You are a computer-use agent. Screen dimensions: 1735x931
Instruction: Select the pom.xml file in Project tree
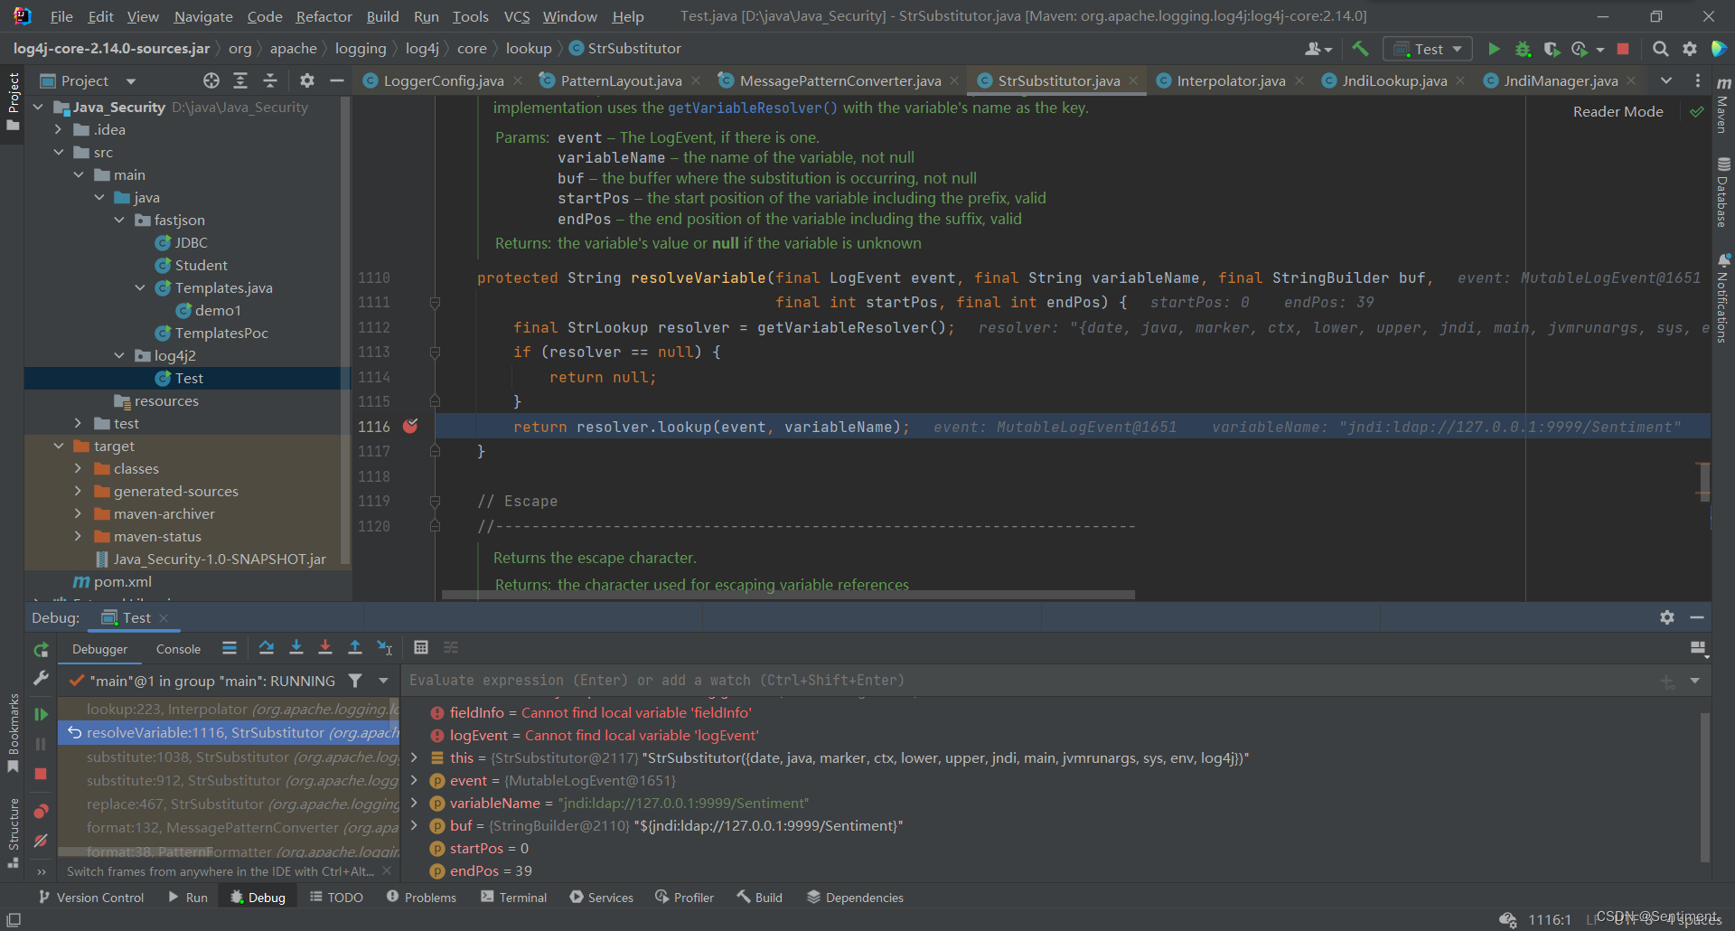tap(122, 581)
